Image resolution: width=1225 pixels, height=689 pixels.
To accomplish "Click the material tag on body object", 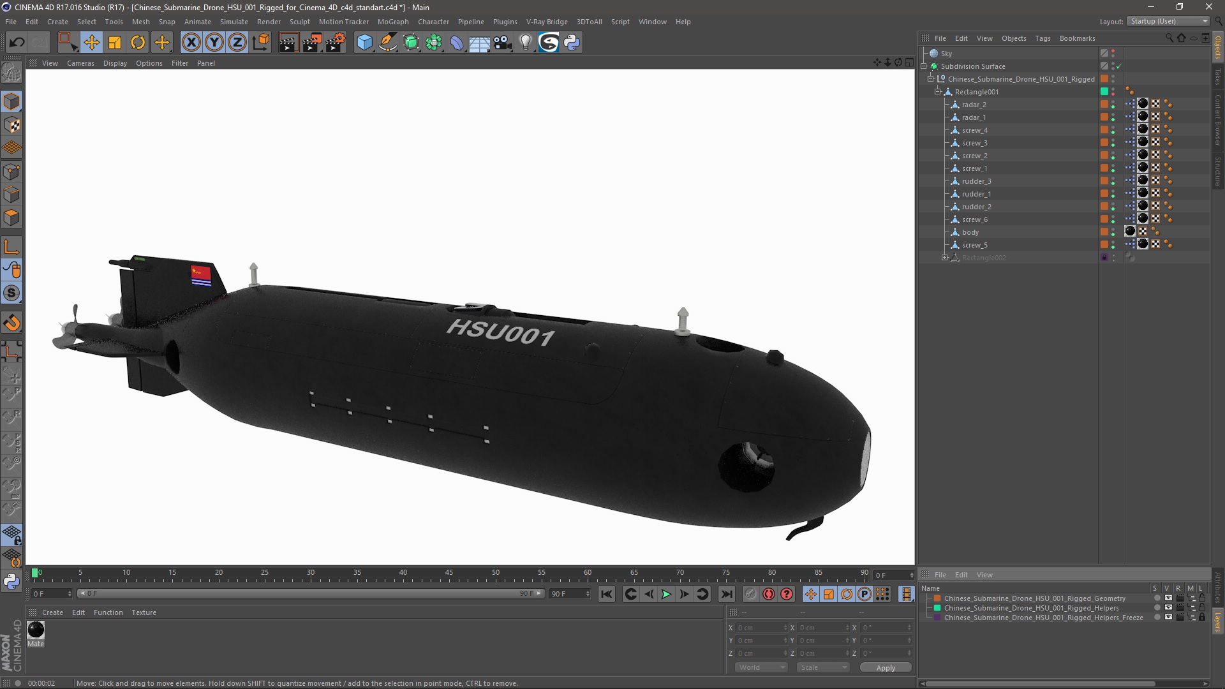I will coord(1130,232).
